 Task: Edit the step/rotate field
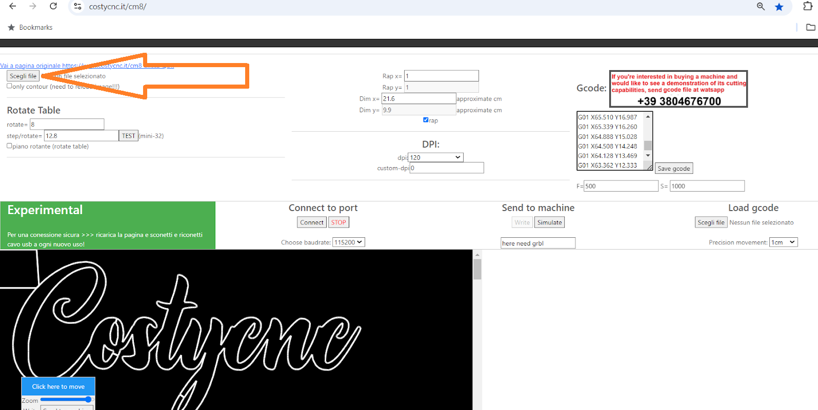click(81, 136)
